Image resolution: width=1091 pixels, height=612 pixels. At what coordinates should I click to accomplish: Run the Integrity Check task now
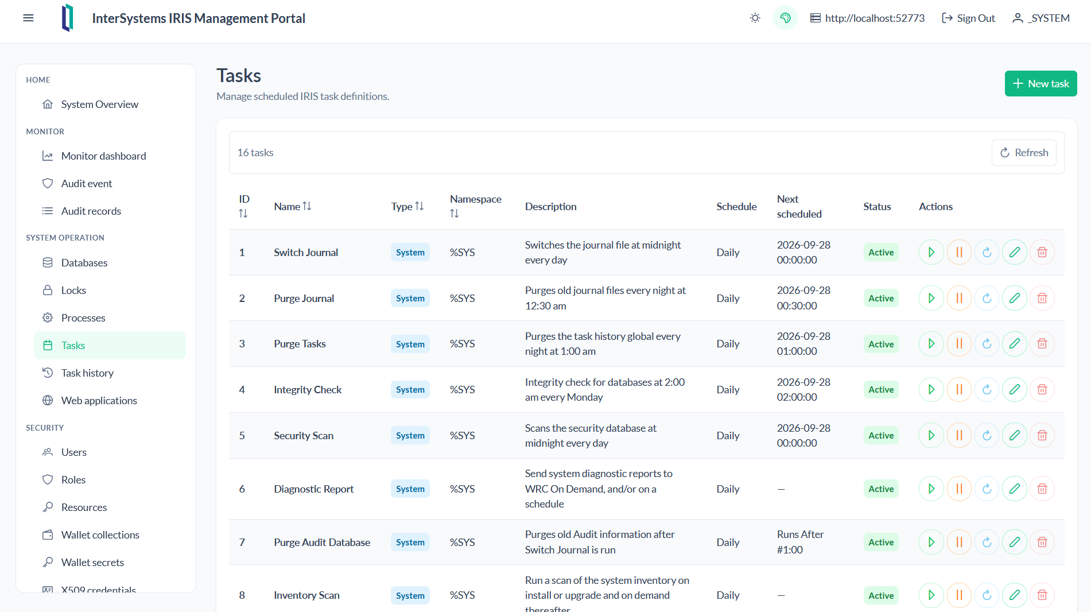coord(931,390)
